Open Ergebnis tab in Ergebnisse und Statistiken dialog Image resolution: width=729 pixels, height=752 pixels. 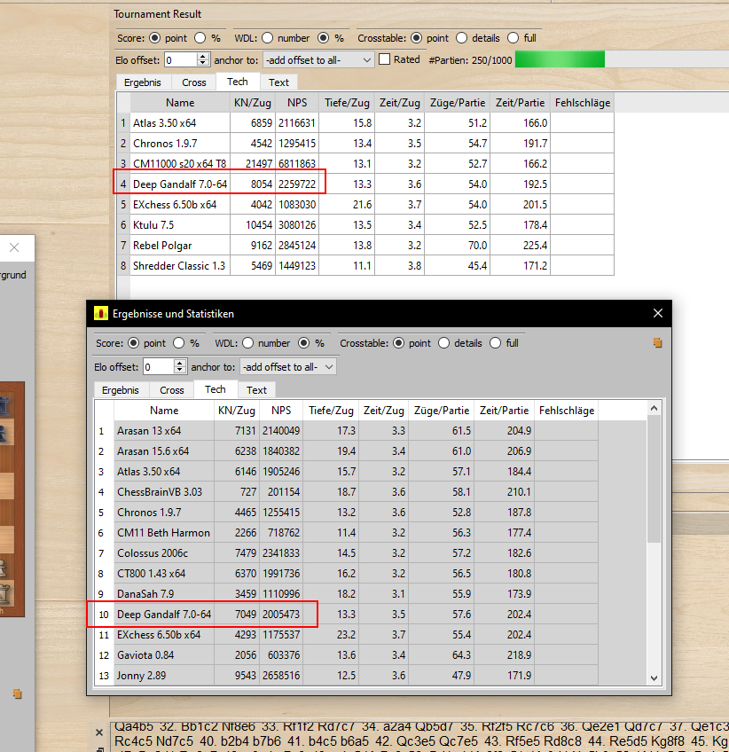point(120,390)
